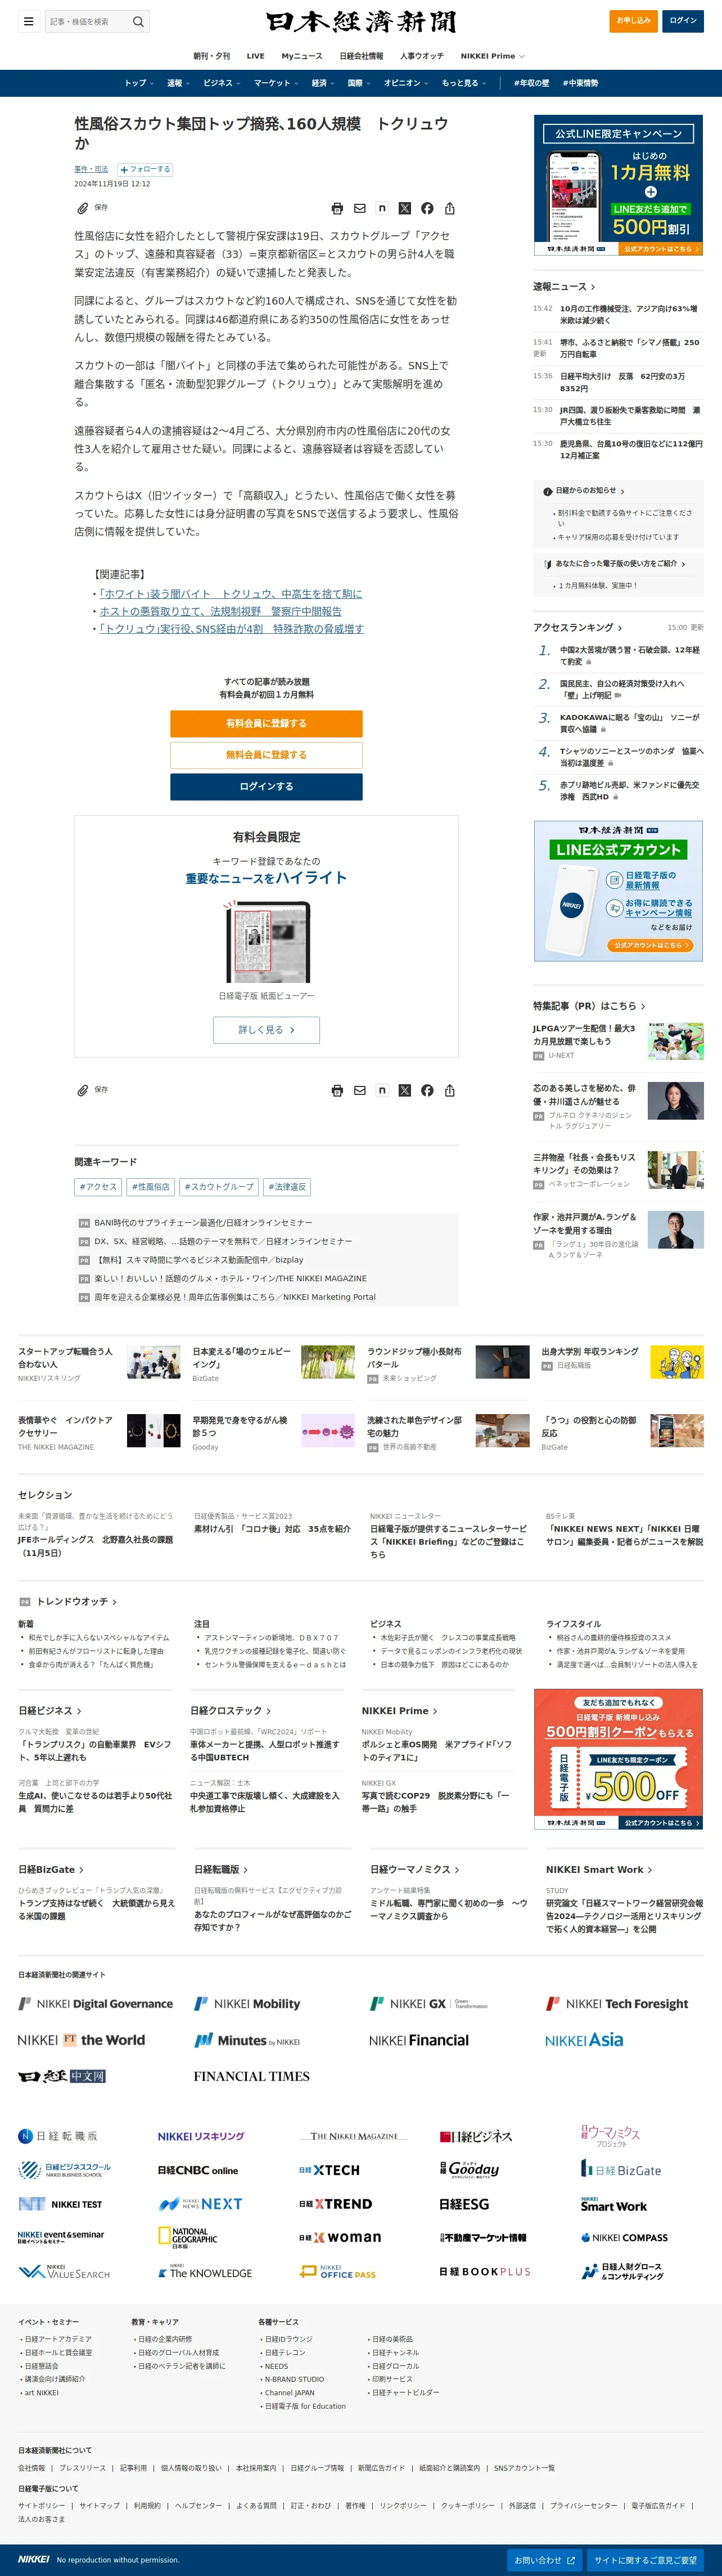Click the magnifier search icon

(139, 21)
